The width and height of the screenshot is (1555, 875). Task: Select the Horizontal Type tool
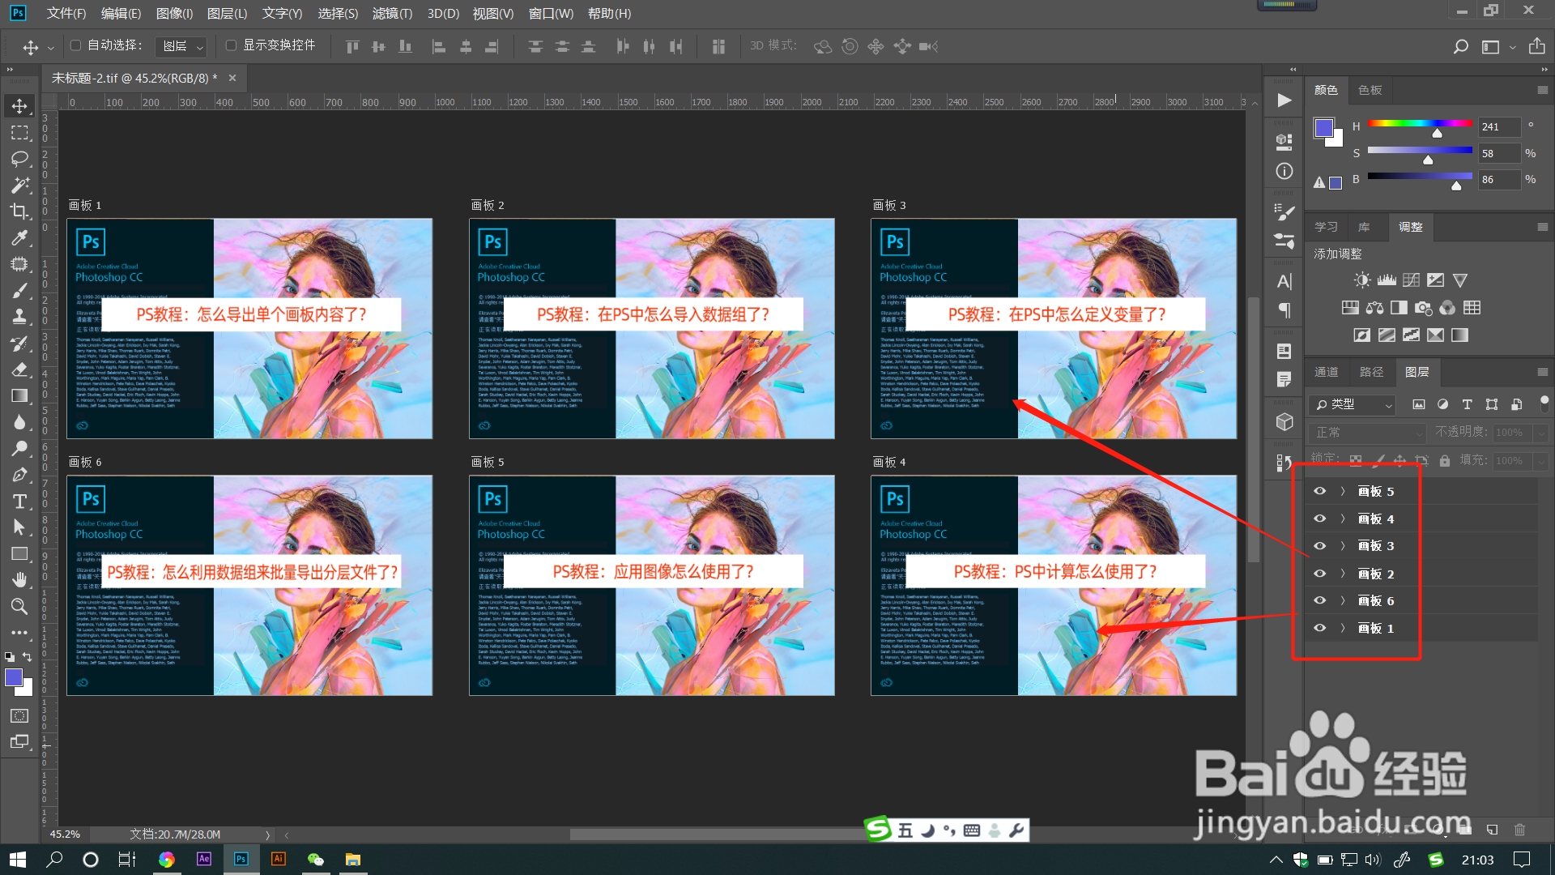[x=19, y=502]
